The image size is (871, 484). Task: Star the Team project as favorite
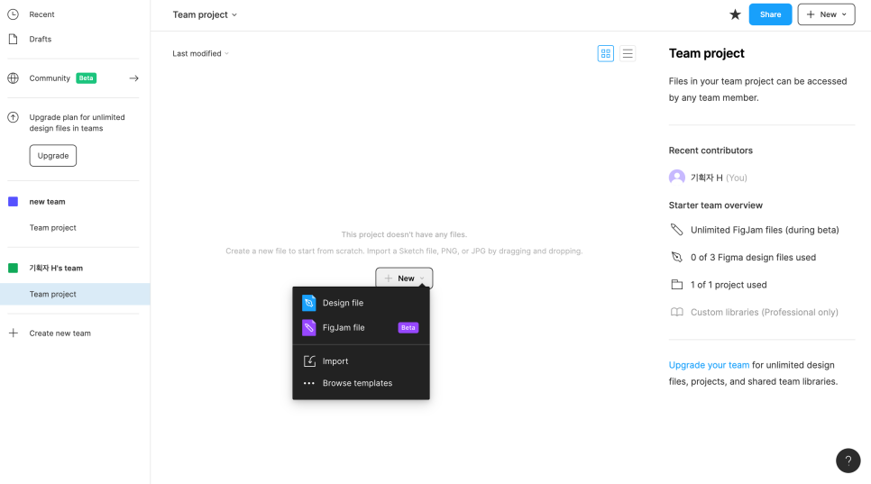click(x=735, y=14)
